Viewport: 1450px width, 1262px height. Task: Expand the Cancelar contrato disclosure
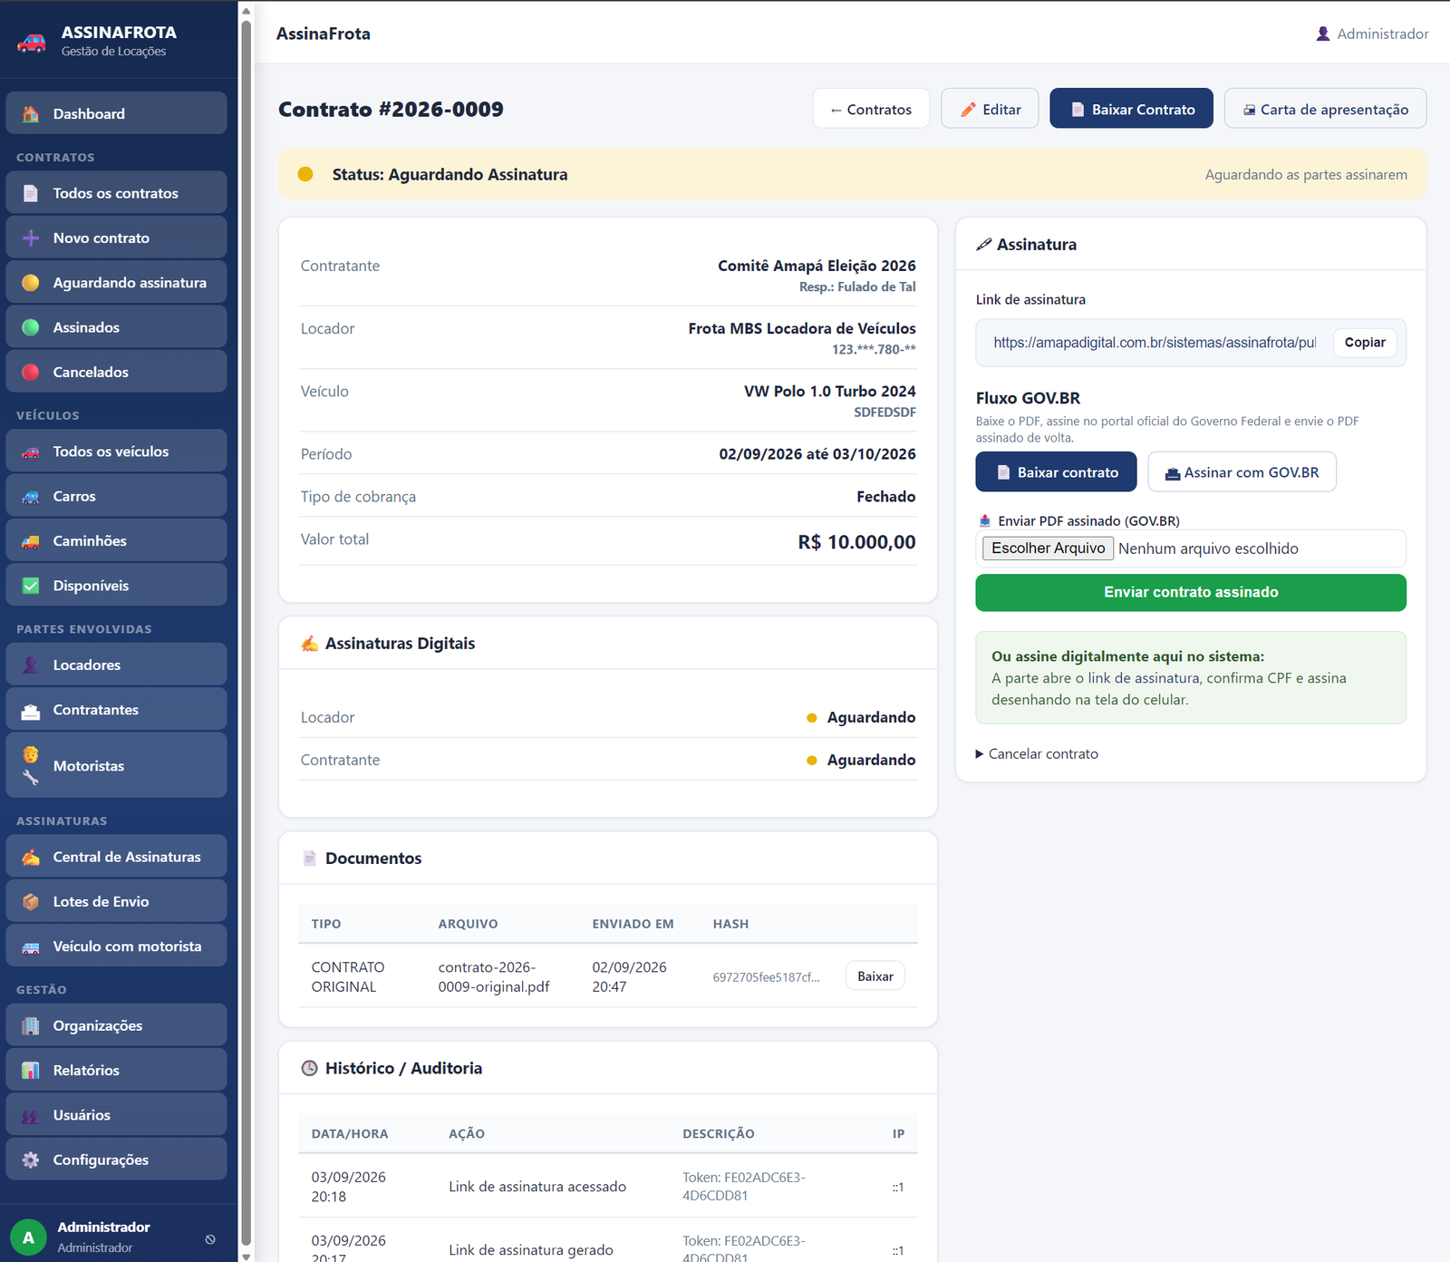pos(1037,754)
